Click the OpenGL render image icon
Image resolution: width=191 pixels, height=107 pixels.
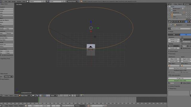click(x=81, y=95)
